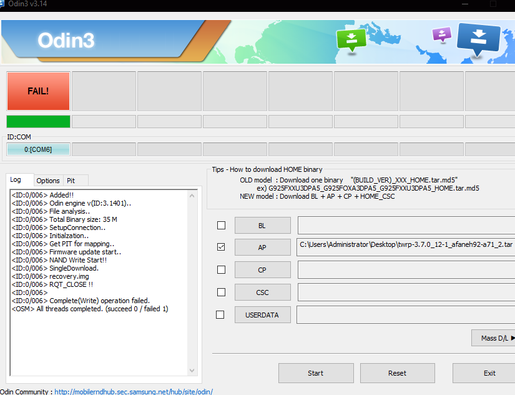Image resolution: width=515 pixels, height=395 pixels.
Task: Start the flashing process
Action: pos(316,373)
